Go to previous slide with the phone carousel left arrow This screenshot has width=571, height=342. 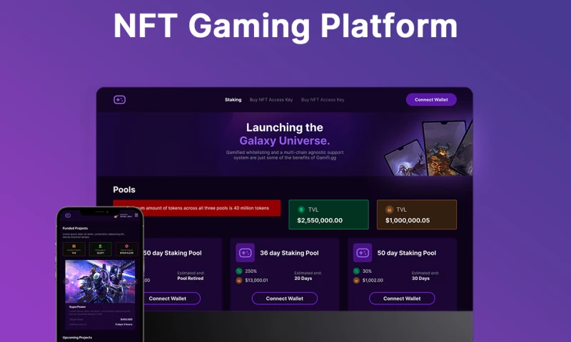66,281
